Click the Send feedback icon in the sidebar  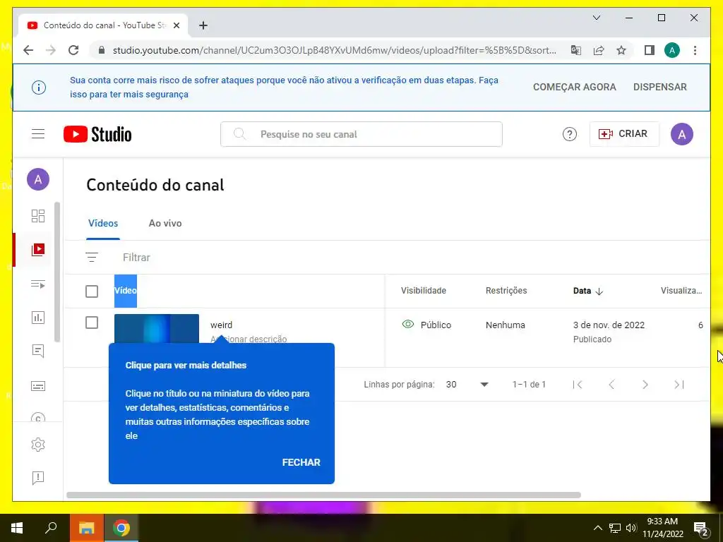pos(38,478)
